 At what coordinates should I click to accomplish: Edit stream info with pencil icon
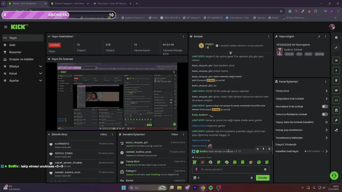click(x=319, y=37)
